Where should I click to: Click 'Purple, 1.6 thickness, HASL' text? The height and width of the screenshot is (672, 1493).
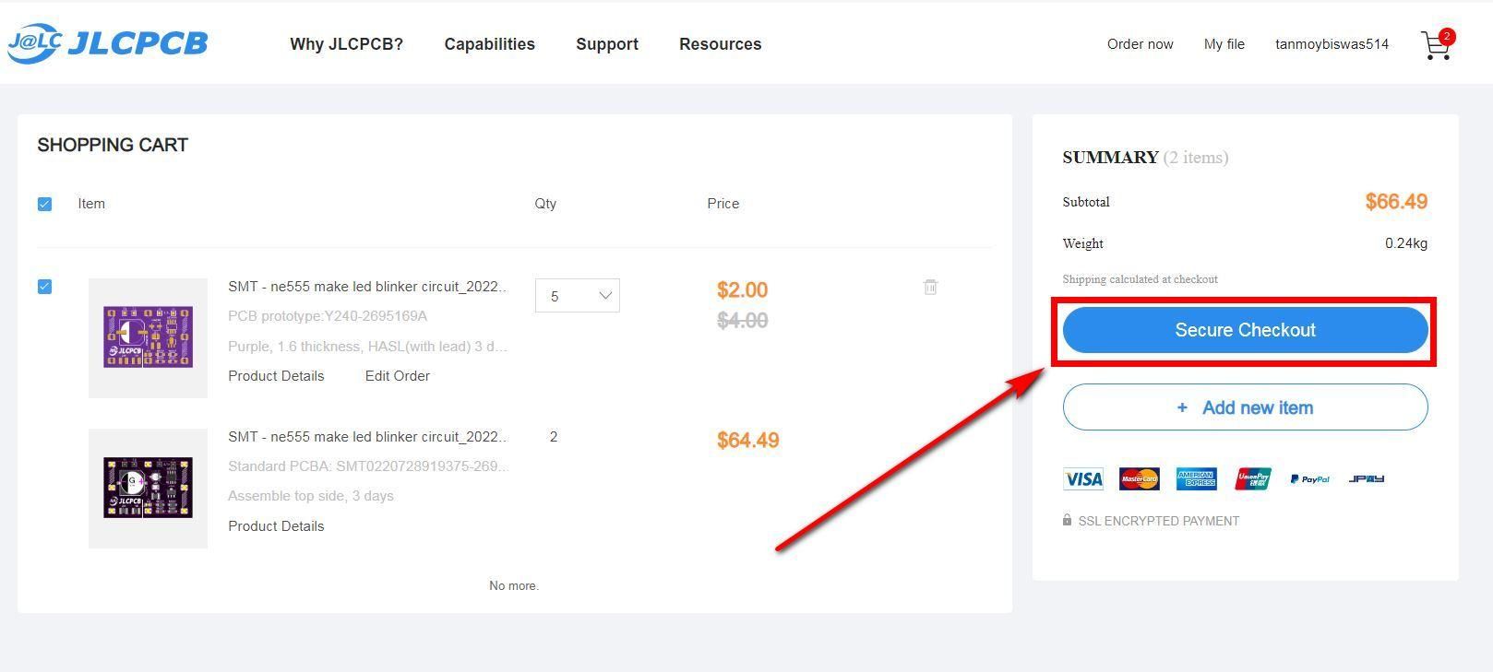(x=368, y=347)
